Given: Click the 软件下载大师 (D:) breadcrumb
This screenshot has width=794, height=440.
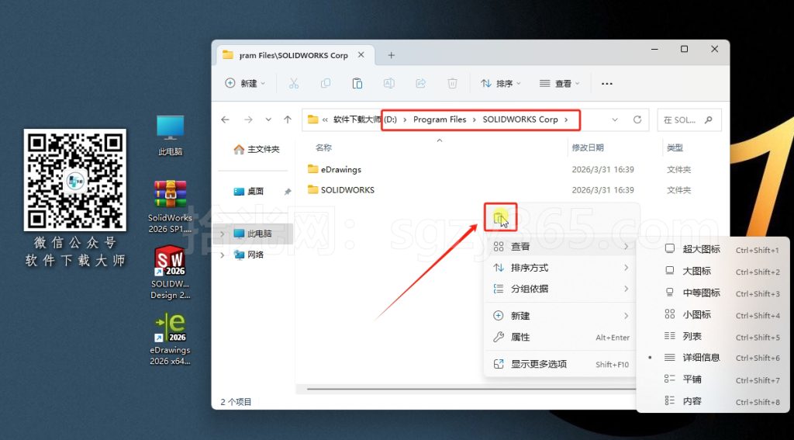Looking at the screenshot, I should (x=364, y=120).
